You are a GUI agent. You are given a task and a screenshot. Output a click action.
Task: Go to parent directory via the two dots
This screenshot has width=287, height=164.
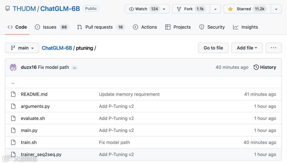tap(13, 83)
